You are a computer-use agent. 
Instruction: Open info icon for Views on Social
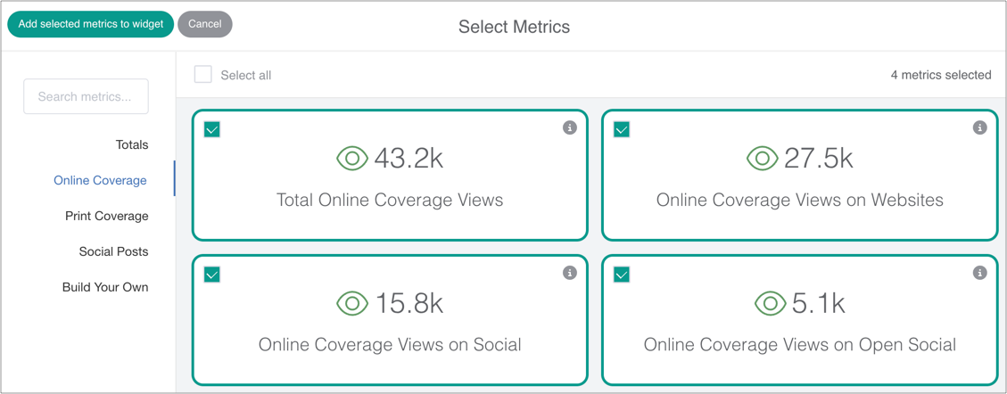point(570,273)
